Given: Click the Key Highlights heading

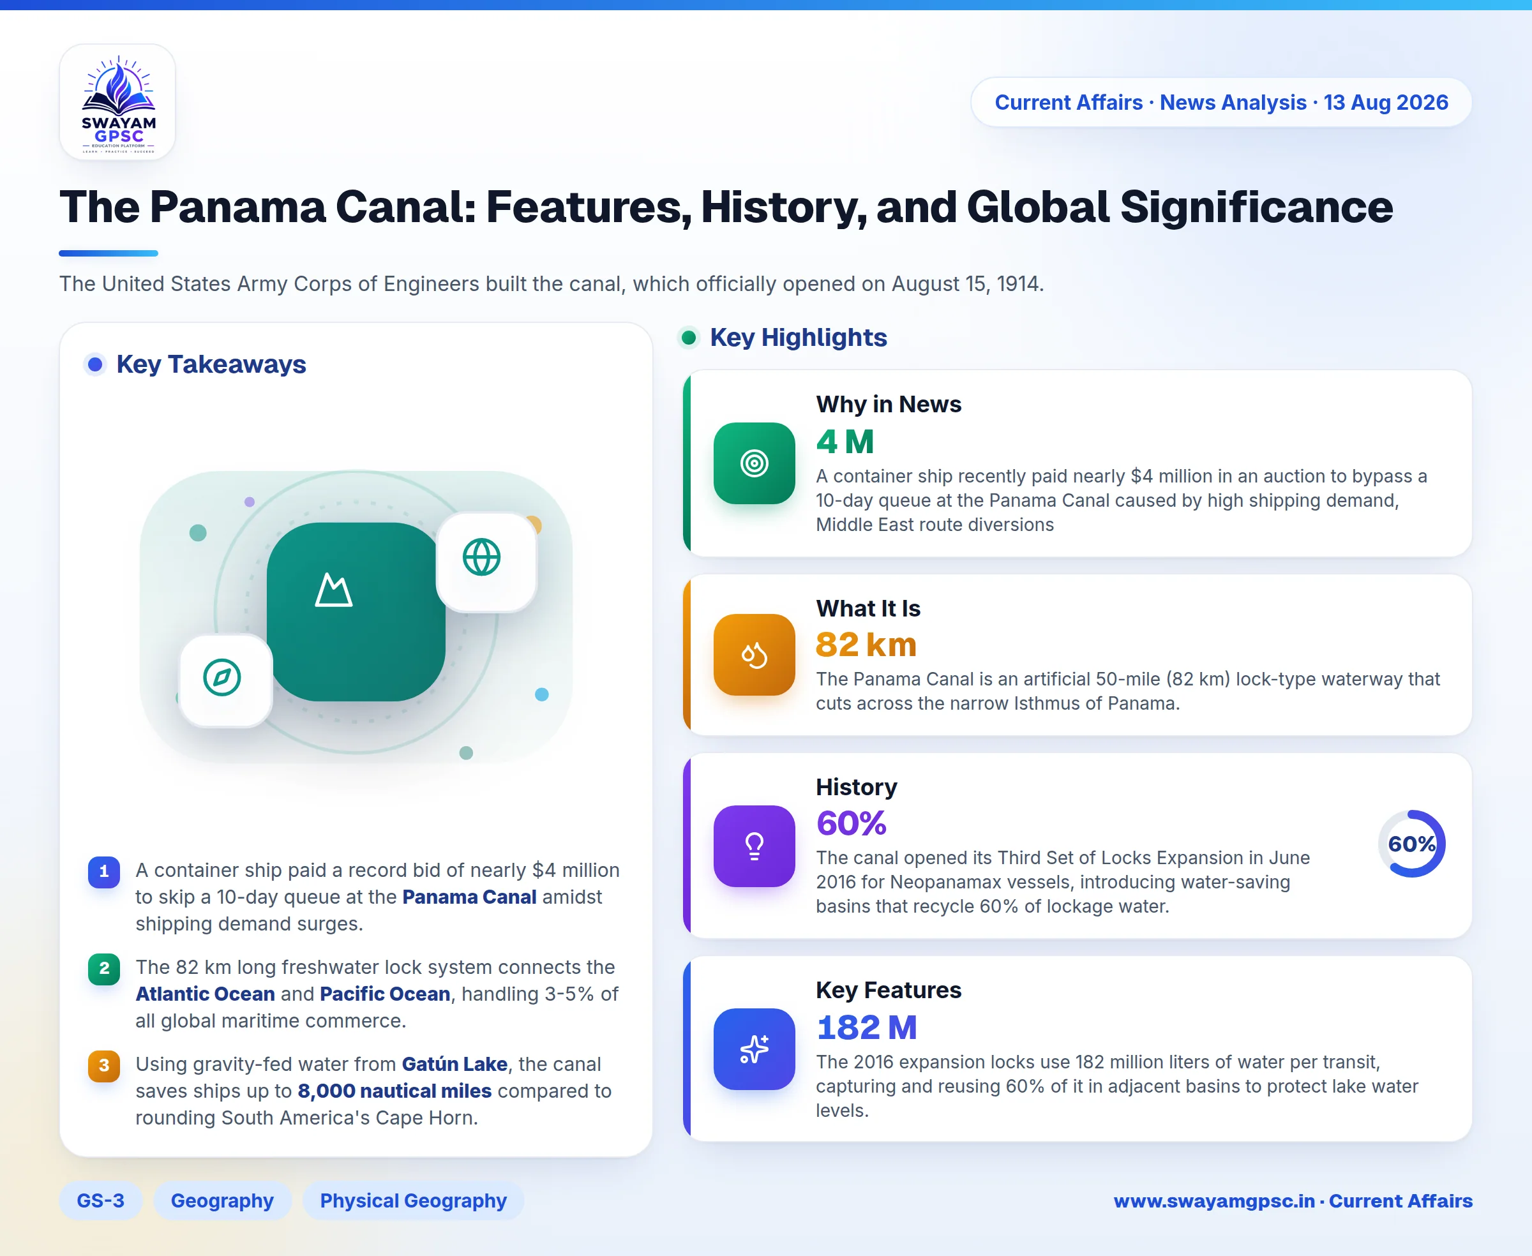Looking at the screenshot, I should point(798,337).
